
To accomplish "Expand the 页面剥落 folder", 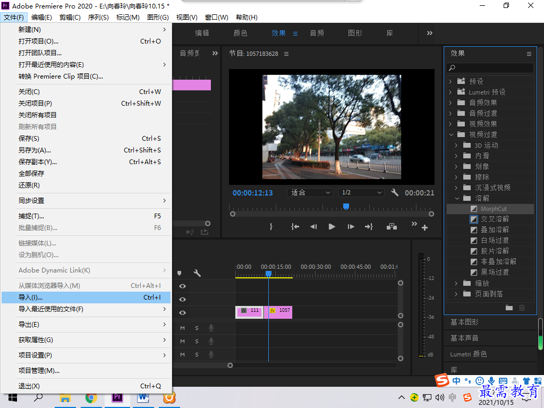I will point(456,294).
